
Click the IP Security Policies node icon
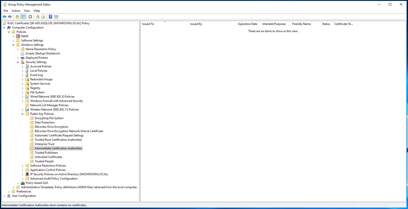click(27, 174)
